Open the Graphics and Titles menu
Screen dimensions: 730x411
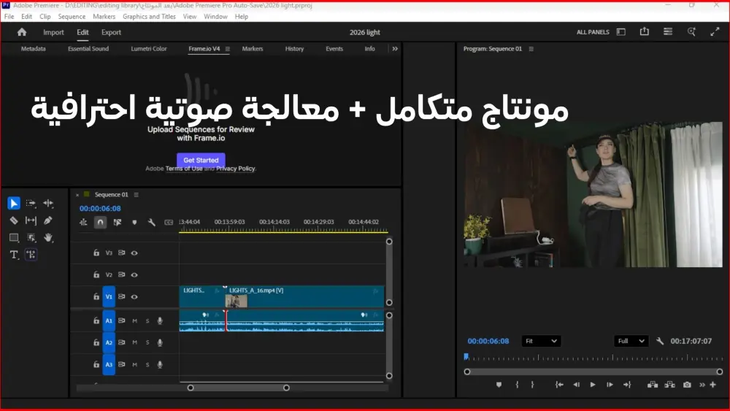pyautogui.click(x=149, y=16)
